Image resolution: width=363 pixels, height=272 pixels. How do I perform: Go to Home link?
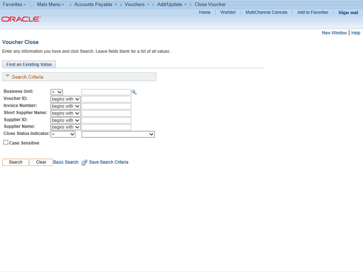pyautogui.click(x=205, y=12)
